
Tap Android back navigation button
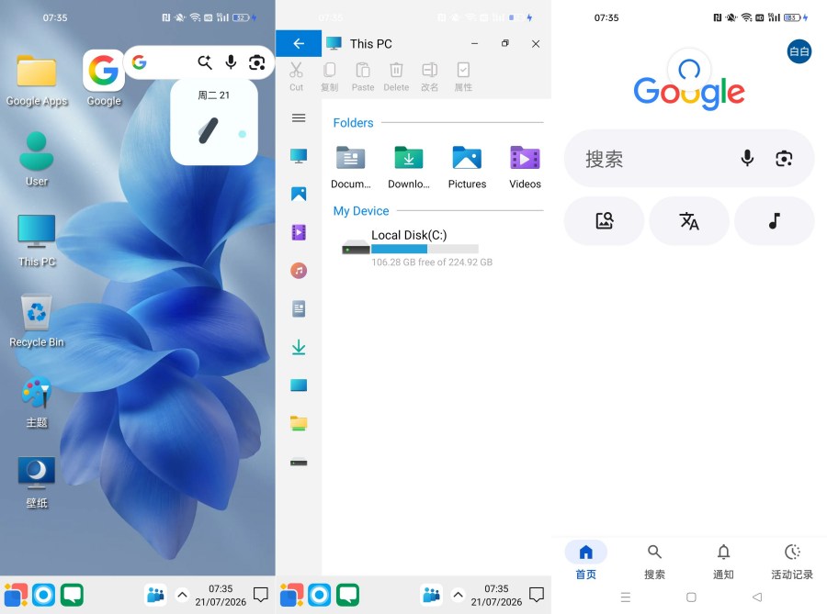coord(757,597)
